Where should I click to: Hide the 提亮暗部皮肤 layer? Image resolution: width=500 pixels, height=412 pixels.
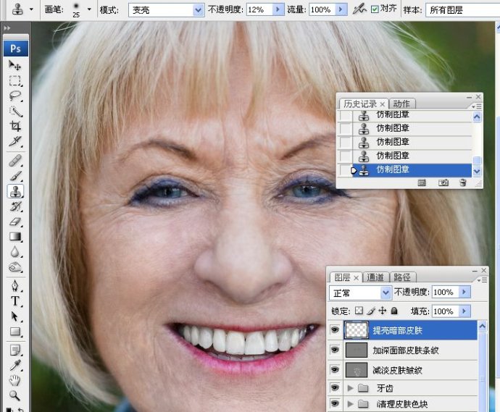click(x=335, y=329)
